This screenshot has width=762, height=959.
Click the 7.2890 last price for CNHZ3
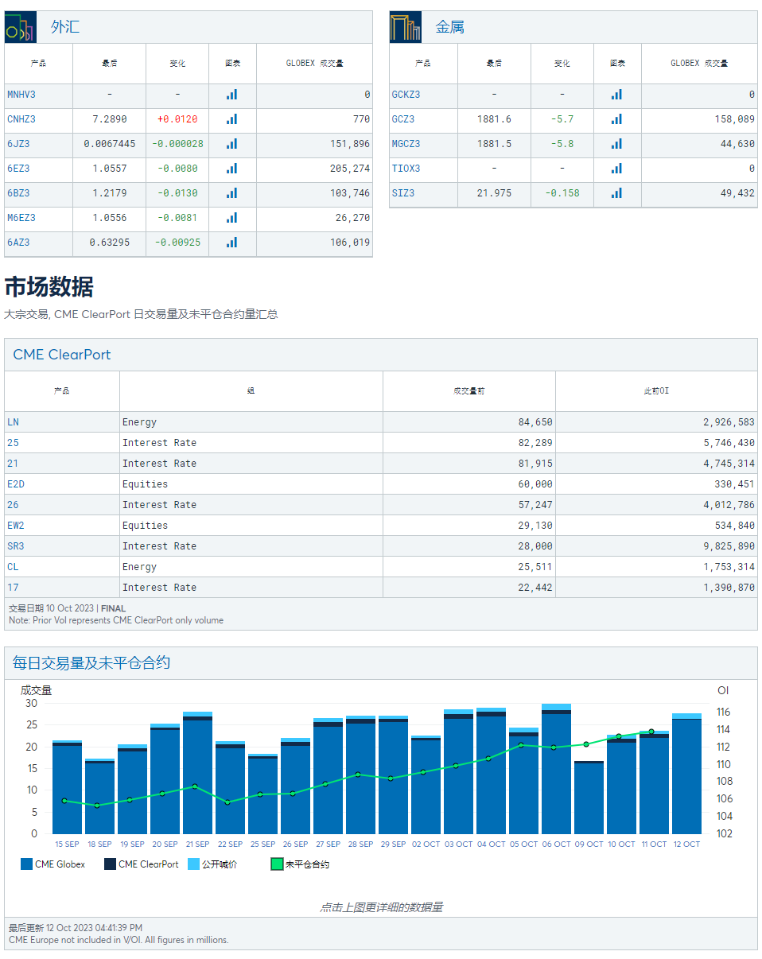(110, 119)
